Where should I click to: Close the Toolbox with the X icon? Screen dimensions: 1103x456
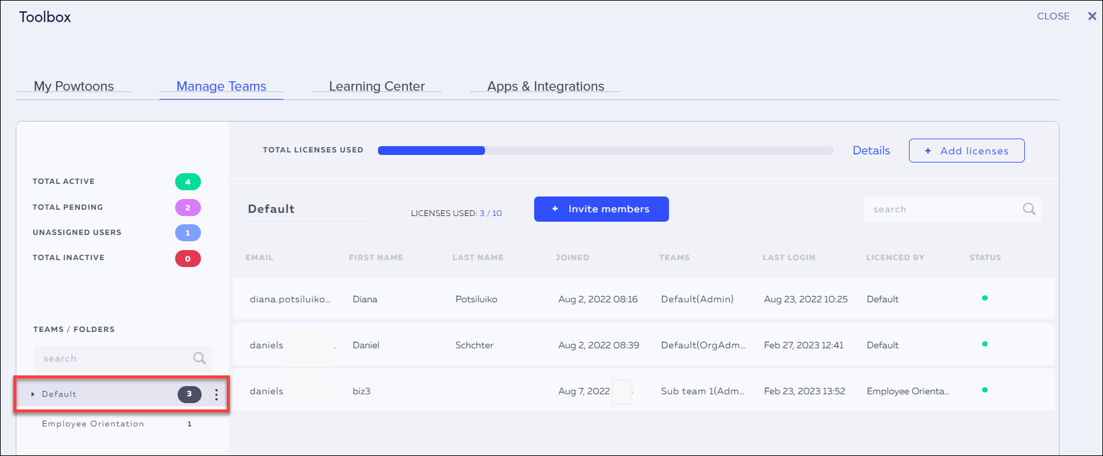(1092, 16)
